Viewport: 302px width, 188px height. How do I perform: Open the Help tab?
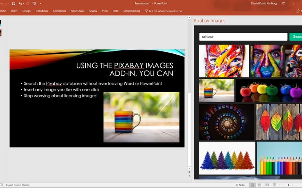(116, 11)
